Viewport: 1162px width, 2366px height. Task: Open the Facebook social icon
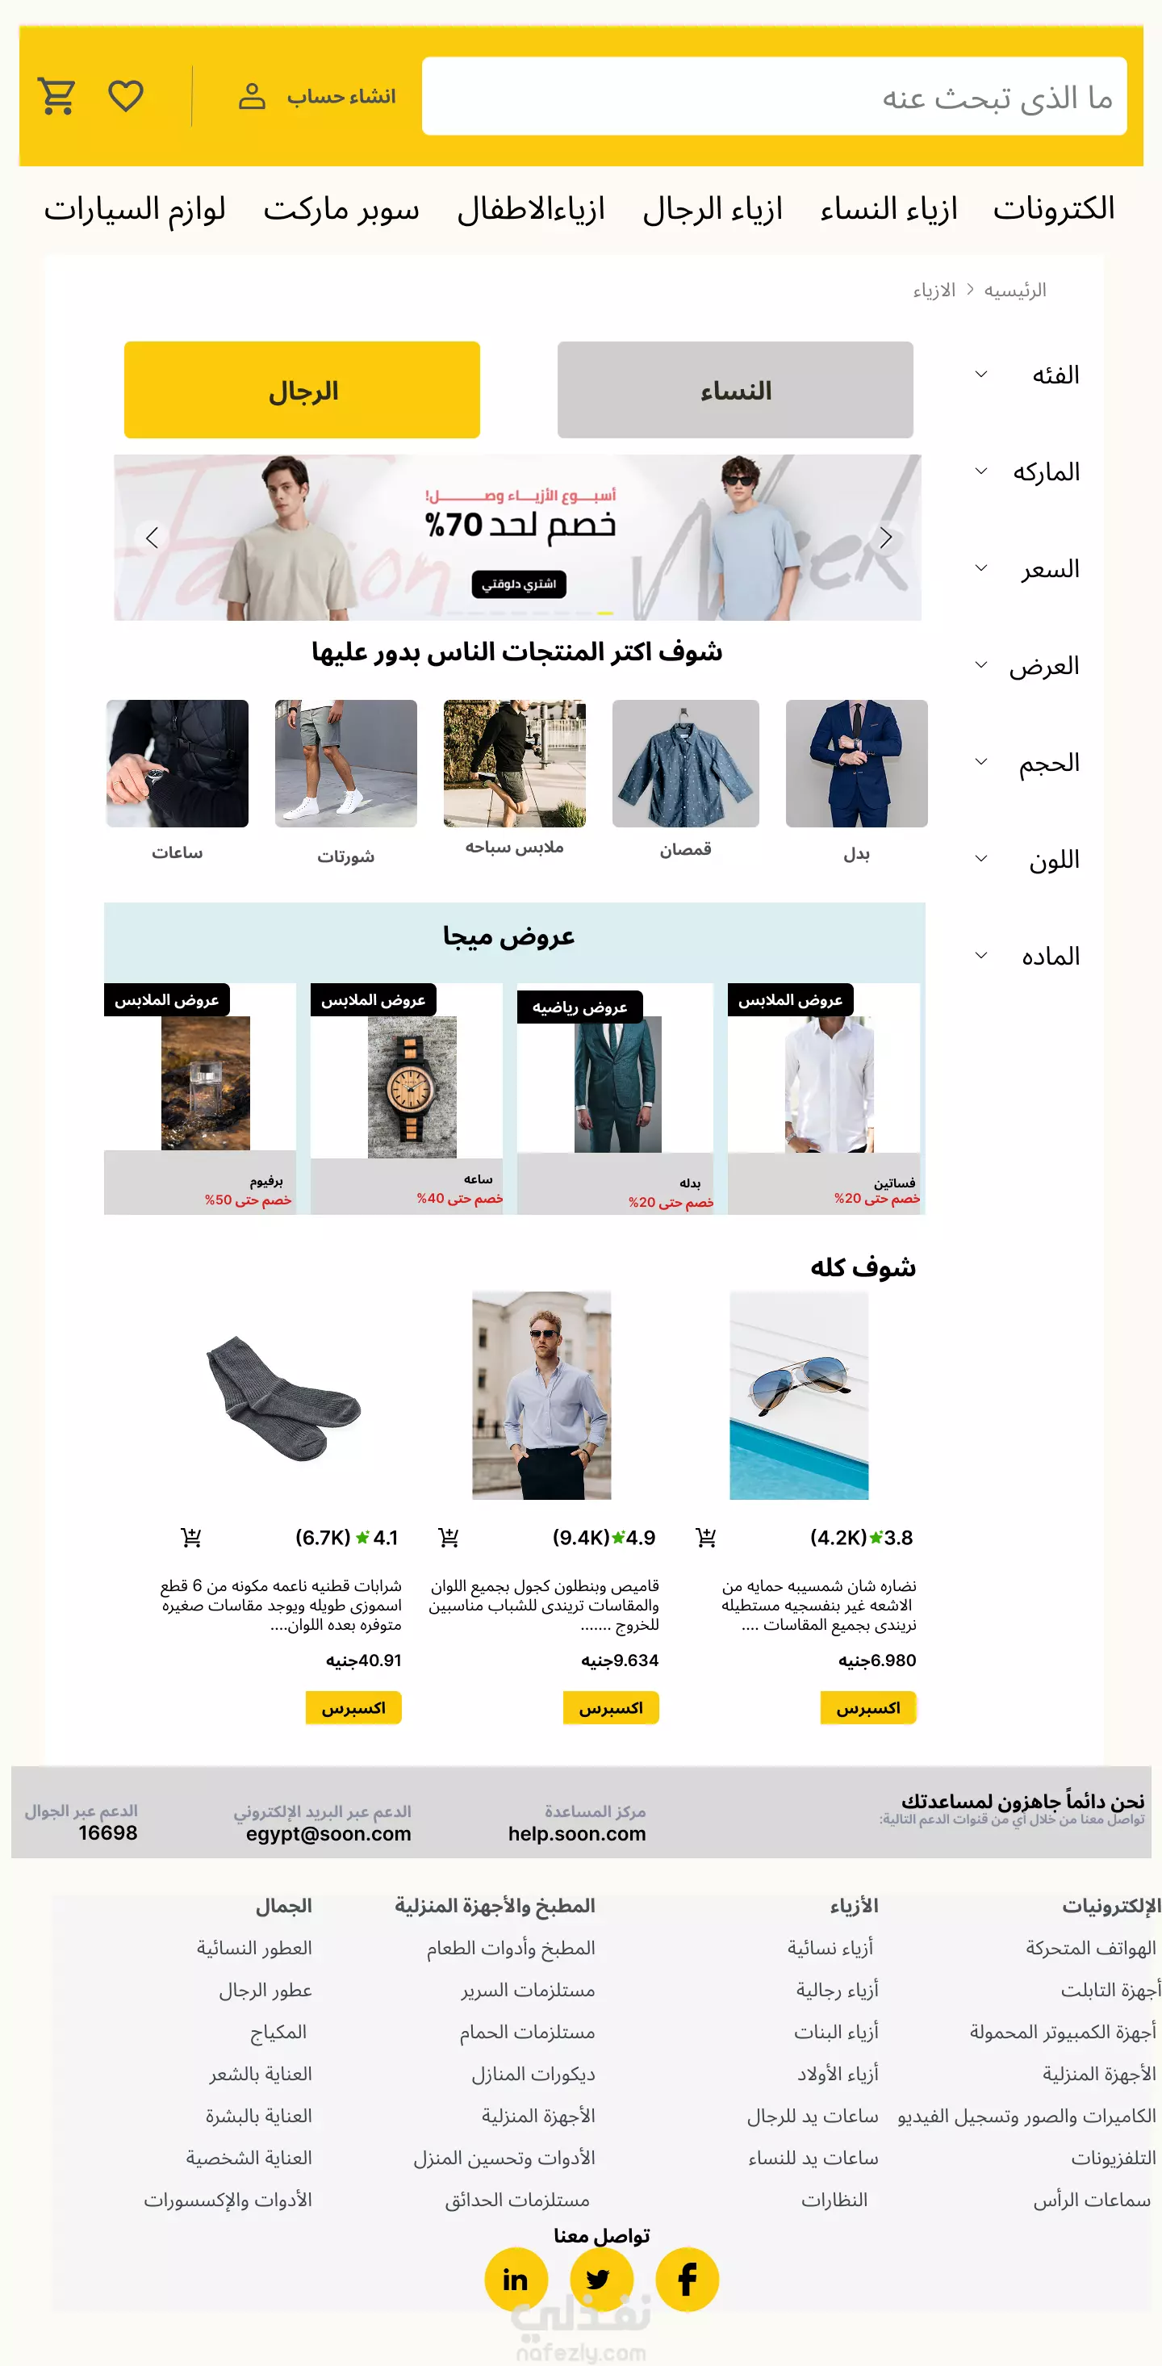[x=687, y=2279]
